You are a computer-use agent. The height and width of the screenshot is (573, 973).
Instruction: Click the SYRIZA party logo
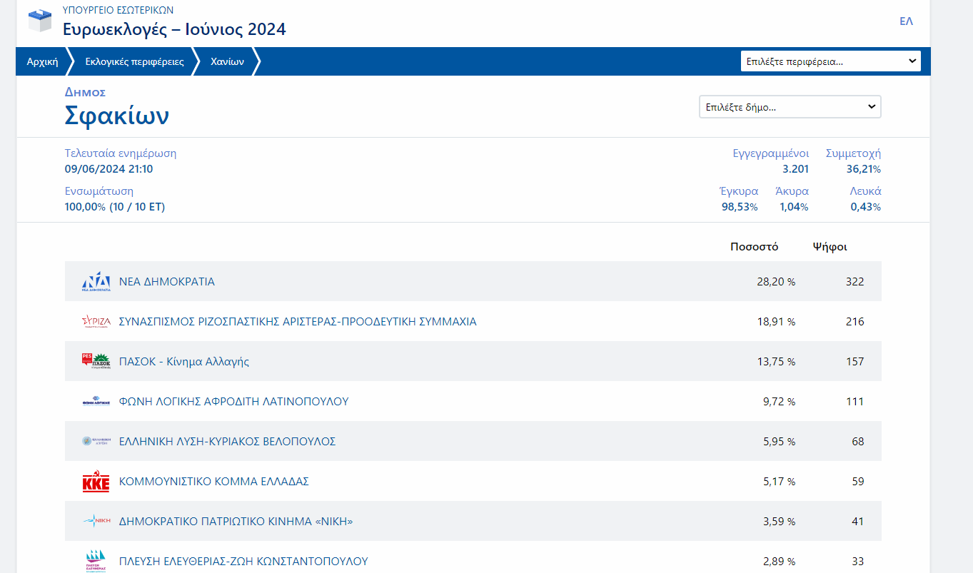(x=96, y=322)
